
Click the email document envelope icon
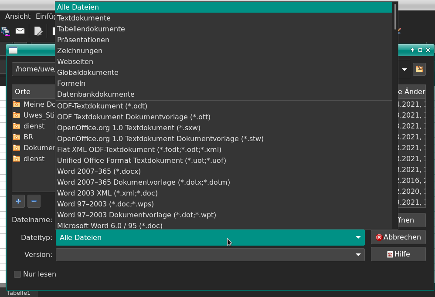20,31
